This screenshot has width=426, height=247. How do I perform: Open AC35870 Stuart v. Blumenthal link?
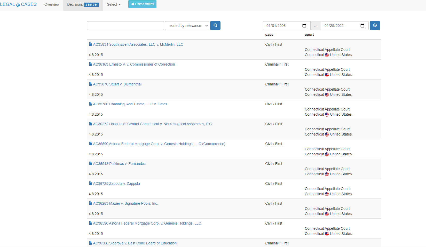point(117,84)
